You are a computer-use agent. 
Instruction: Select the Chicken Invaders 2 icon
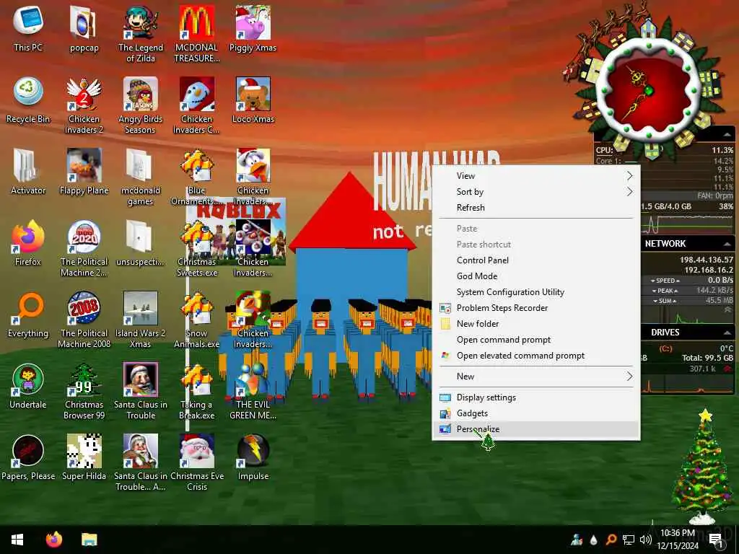click(x=84, y=105)
